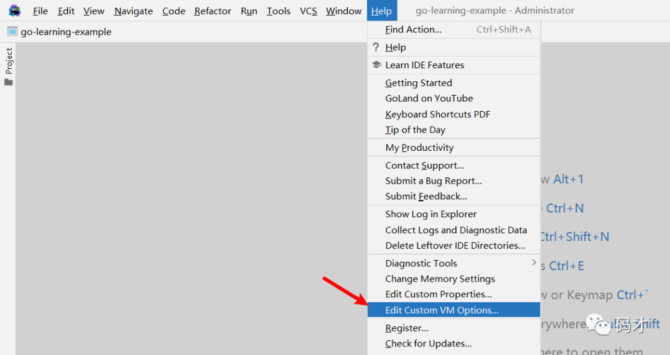Select Edit Custom VM Options...

coord(453,310)
